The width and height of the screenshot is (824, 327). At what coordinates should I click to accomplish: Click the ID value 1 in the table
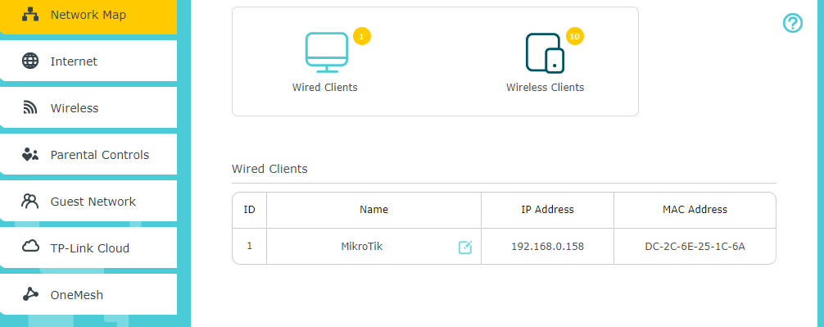pos(250,246)
